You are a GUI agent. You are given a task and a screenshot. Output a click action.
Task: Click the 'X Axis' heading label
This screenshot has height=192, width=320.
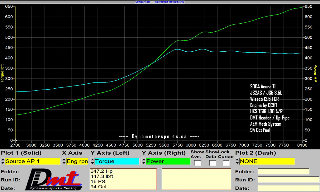point(72,153)
